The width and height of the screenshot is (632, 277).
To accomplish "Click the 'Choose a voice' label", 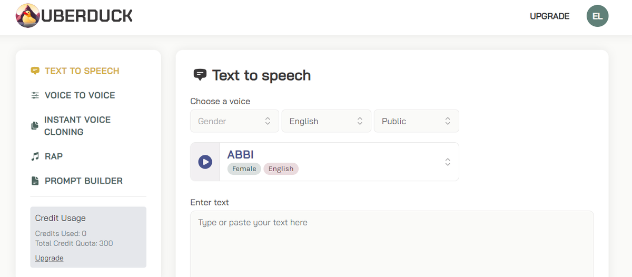I will (x=220, y=101).
